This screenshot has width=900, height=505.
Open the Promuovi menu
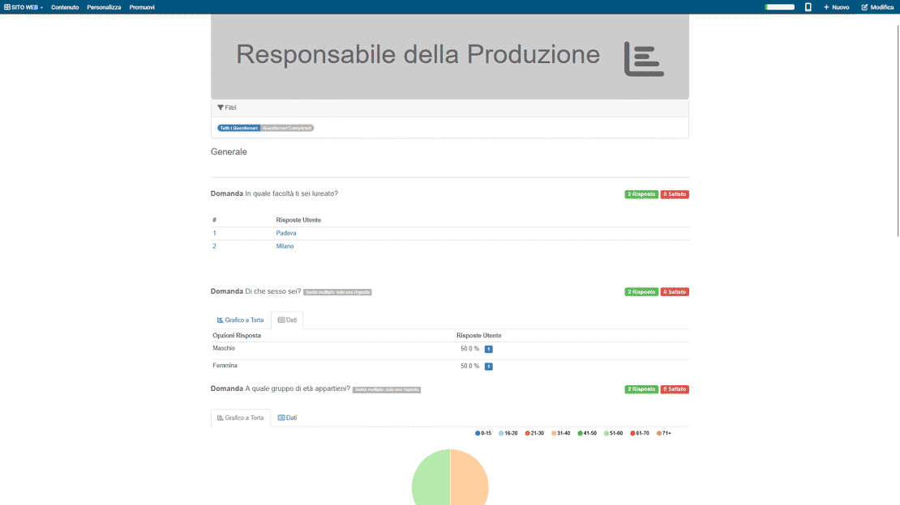point(142,7)
